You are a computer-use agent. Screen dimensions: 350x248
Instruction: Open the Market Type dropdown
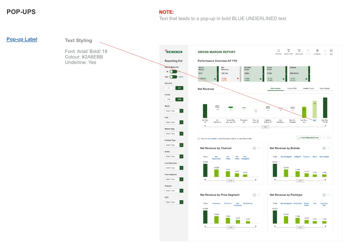tap(174, 133)
